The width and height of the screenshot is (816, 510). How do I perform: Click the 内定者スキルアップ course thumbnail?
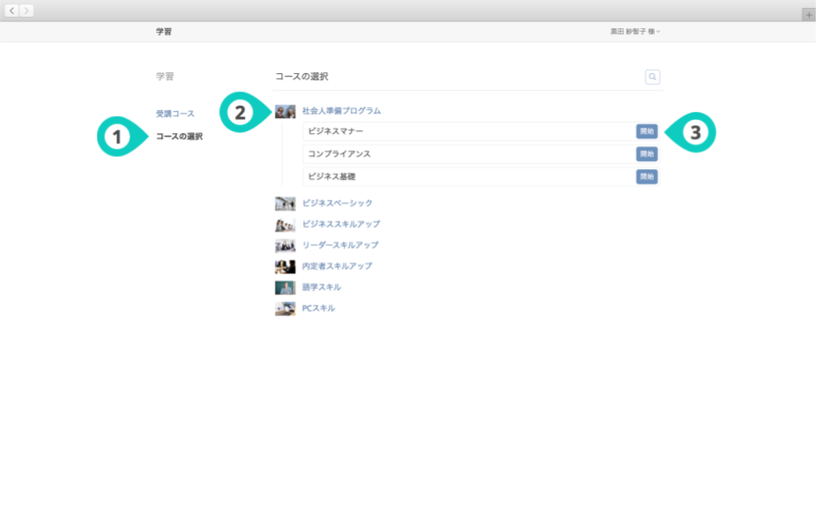point(285,266)
